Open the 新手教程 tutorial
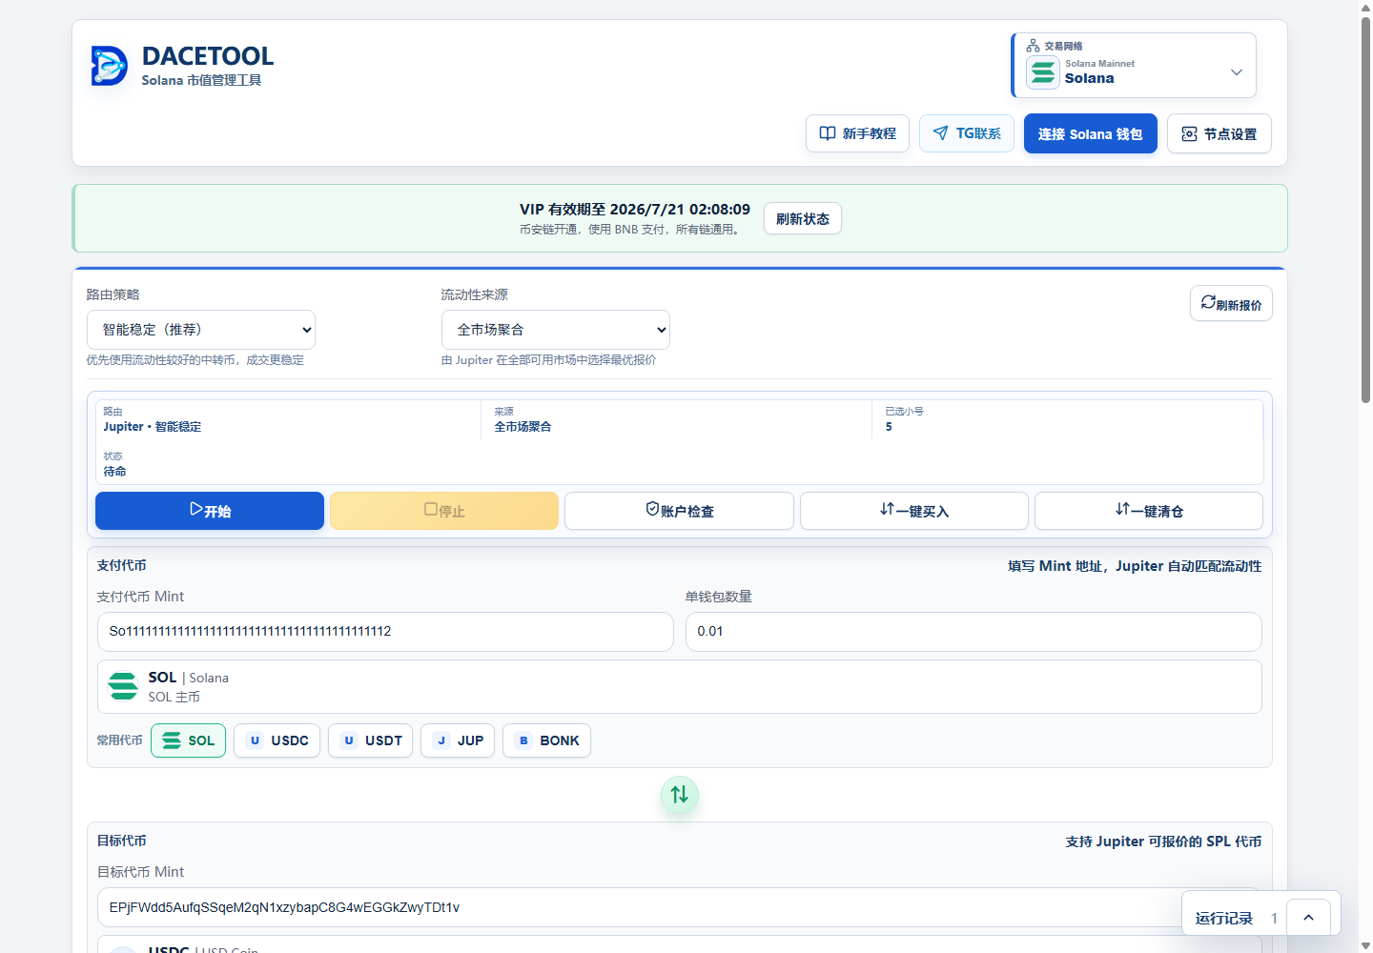Screen dimensions: 1373x953 pyautogui.click(x=857, y=133)
